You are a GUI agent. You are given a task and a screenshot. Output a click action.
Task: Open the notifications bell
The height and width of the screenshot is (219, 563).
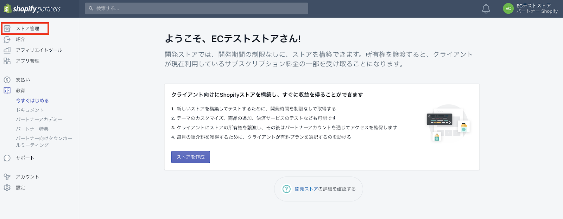coord(486,9)
